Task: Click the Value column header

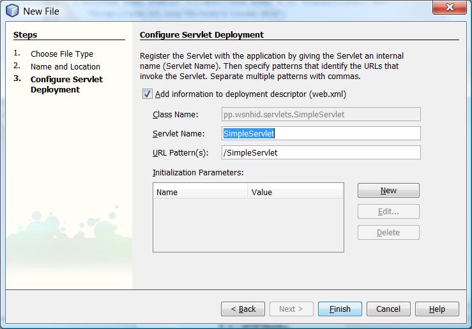Action: (295, 192)
